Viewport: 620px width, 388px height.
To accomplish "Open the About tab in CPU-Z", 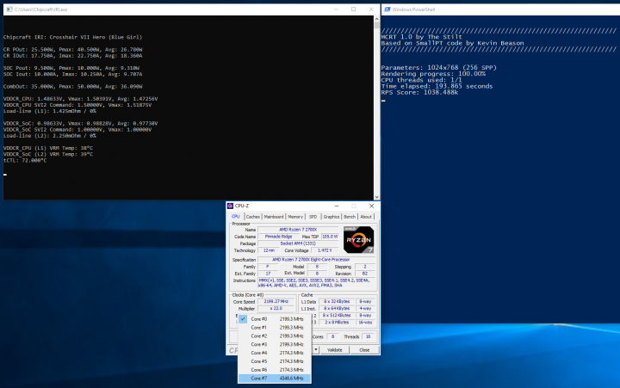I will 366,217.
